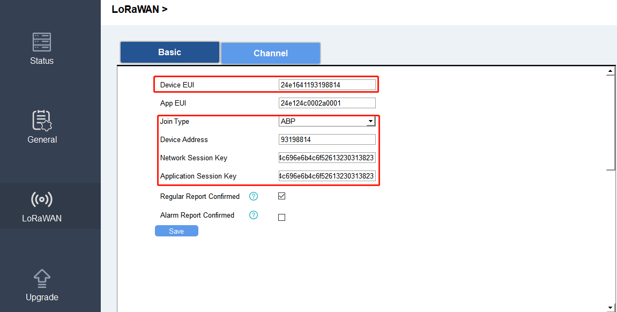Show help for Alarm Report Confirmed
617x312 pixels.
(x=254, y=215)
